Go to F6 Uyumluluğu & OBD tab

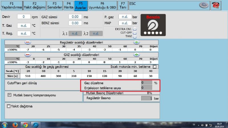pos(102,5)
